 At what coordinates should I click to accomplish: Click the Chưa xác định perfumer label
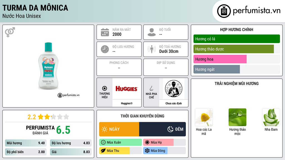click(174, 103)
